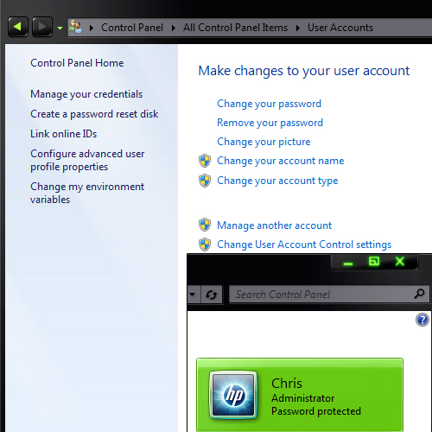Click shield icon beside Change User Account Control settings
Viewport: 432px width, 432px height.
(x=205, y=245)
